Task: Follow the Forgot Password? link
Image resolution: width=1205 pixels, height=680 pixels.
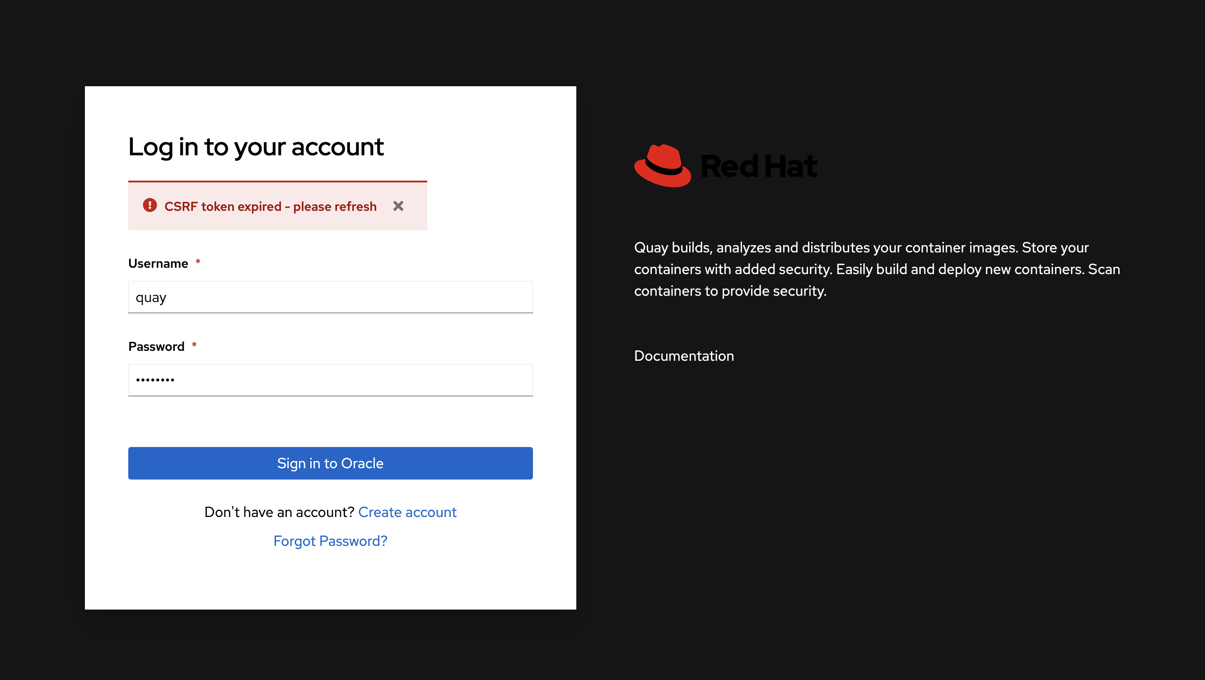Action: pos(330,541)
